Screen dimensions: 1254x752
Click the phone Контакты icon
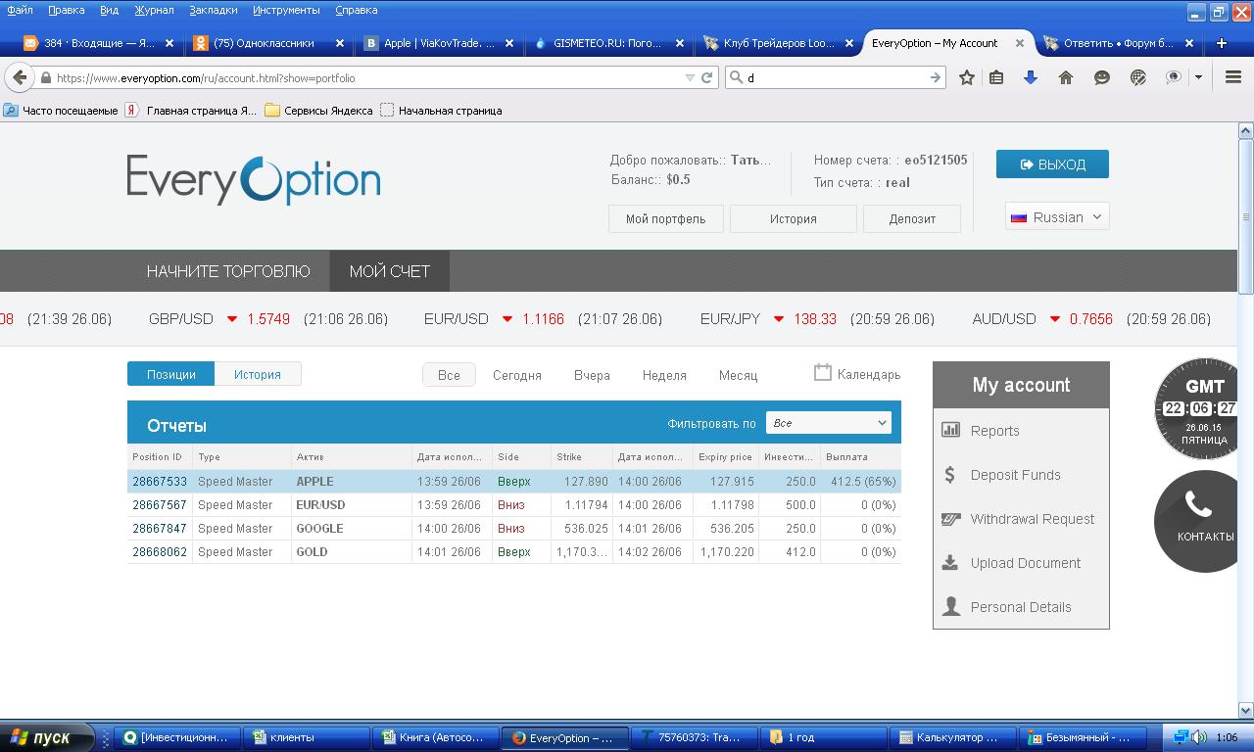(1199, 505)
